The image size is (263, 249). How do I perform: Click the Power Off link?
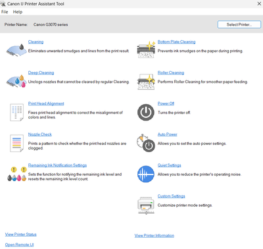(166, 103)
